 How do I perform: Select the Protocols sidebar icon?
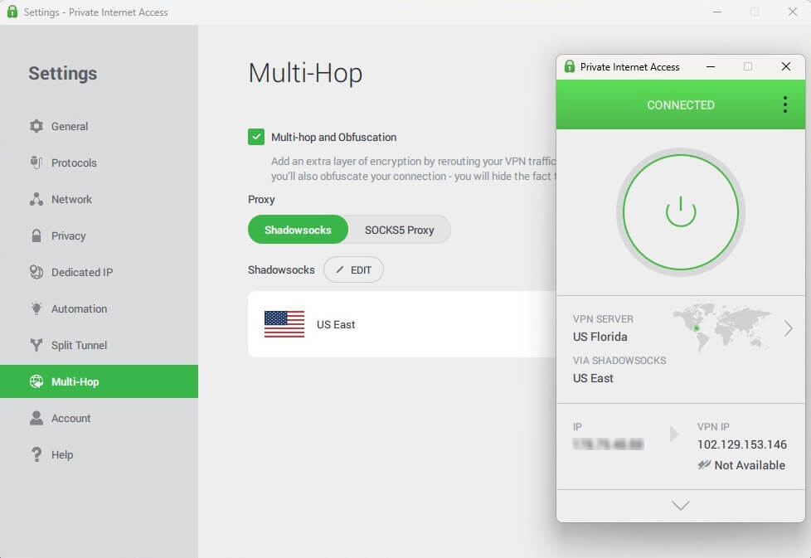click(x=36, y=163)
